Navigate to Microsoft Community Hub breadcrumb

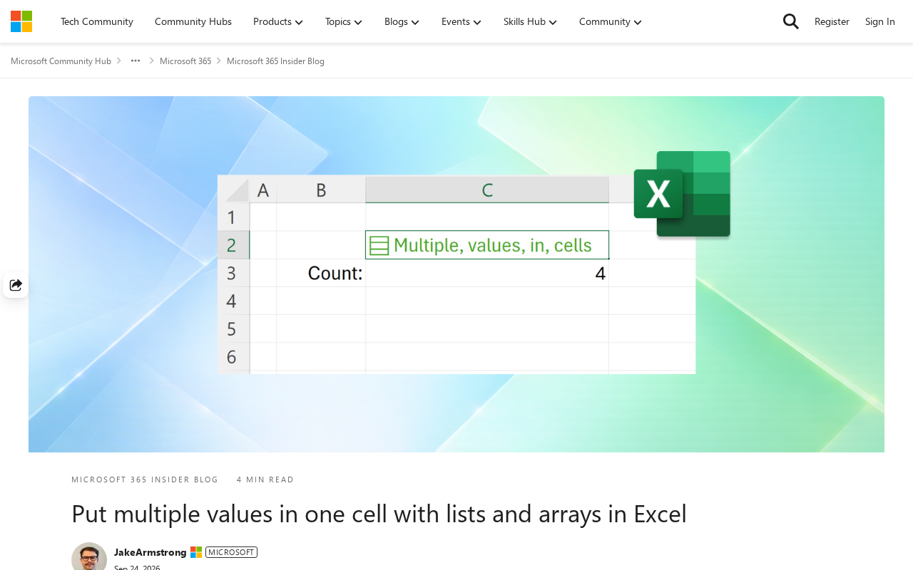click(61, 61)
